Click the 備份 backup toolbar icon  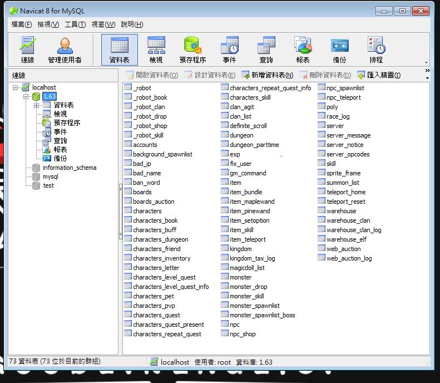click(x=339, y=50)
